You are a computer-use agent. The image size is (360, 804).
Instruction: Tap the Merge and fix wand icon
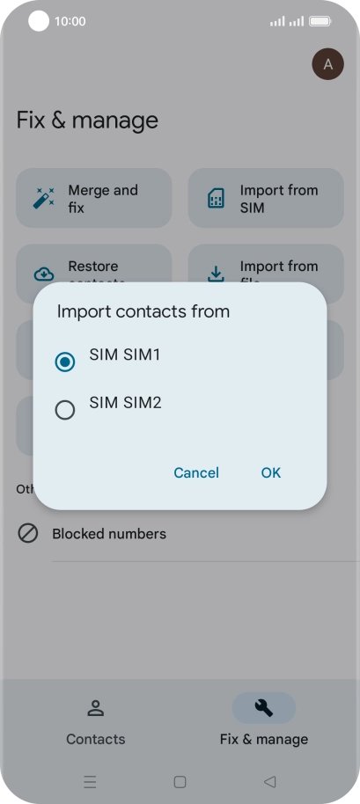[x=44, y=199]
